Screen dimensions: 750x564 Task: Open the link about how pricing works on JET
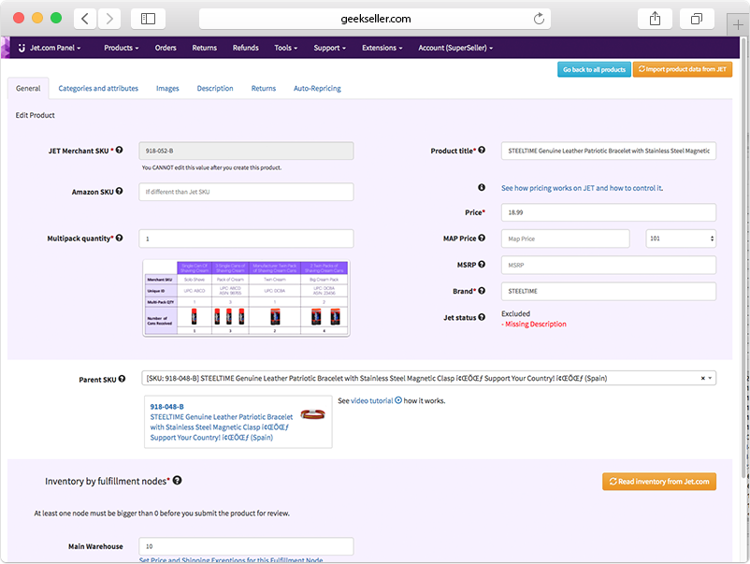[582, 187]
